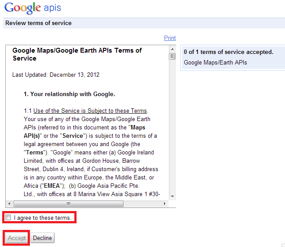The height and width of the screenshot is (247, 285).
Task: Click the horizontal scrollbar right arrow
Action: point(164,204)
